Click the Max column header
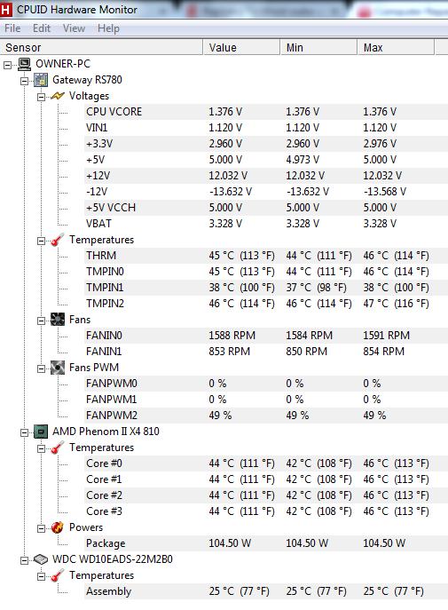The width and height of the screenshot is (448, 610). pos(395,47)
